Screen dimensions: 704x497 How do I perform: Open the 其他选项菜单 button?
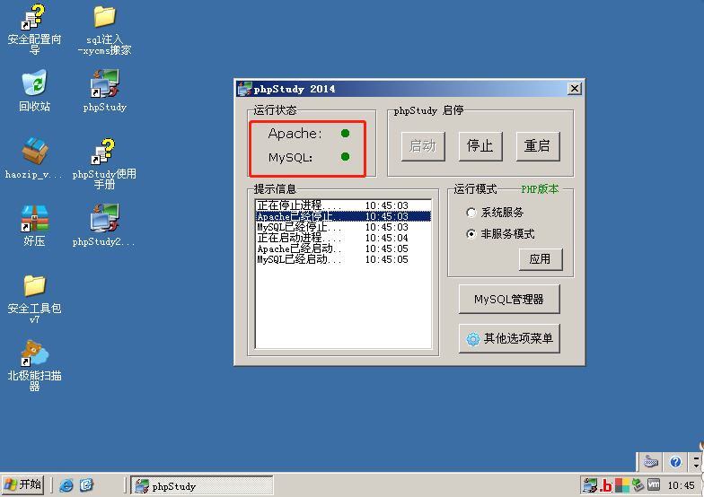tap(509, 338)
